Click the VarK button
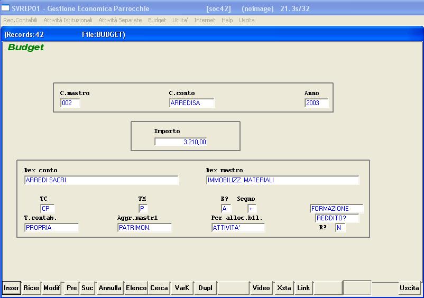 pos(182,288)
